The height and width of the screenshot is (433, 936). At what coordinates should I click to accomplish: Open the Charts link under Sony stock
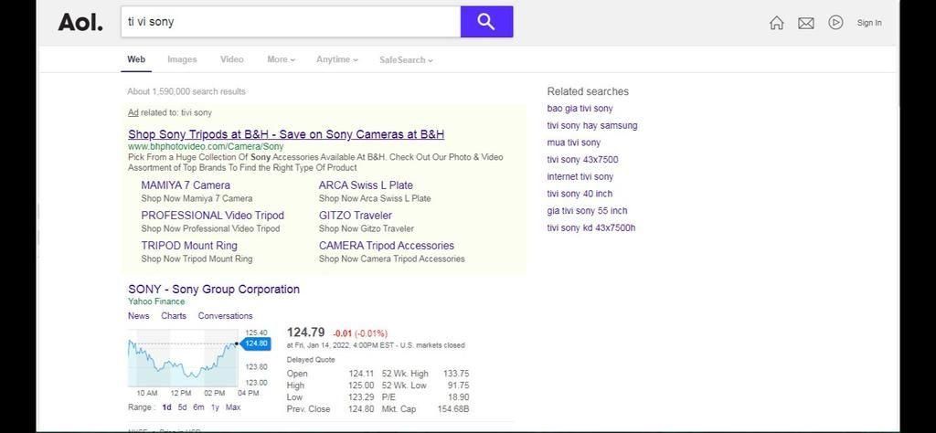174,316
